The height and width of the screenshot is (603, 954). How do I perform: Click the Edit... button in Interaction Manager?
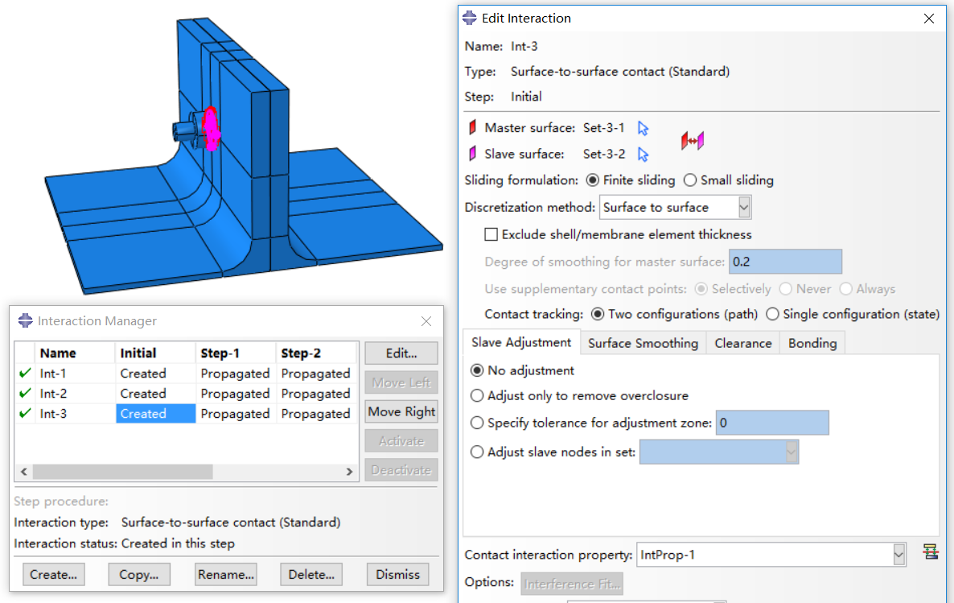pos(401,353)
